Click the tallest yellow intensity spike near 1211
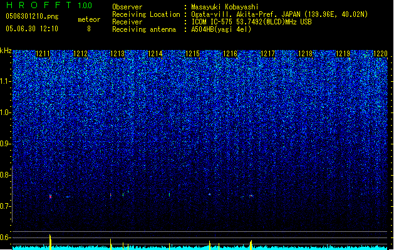Viewport: 394px width, 250px height. pos(50,242)
